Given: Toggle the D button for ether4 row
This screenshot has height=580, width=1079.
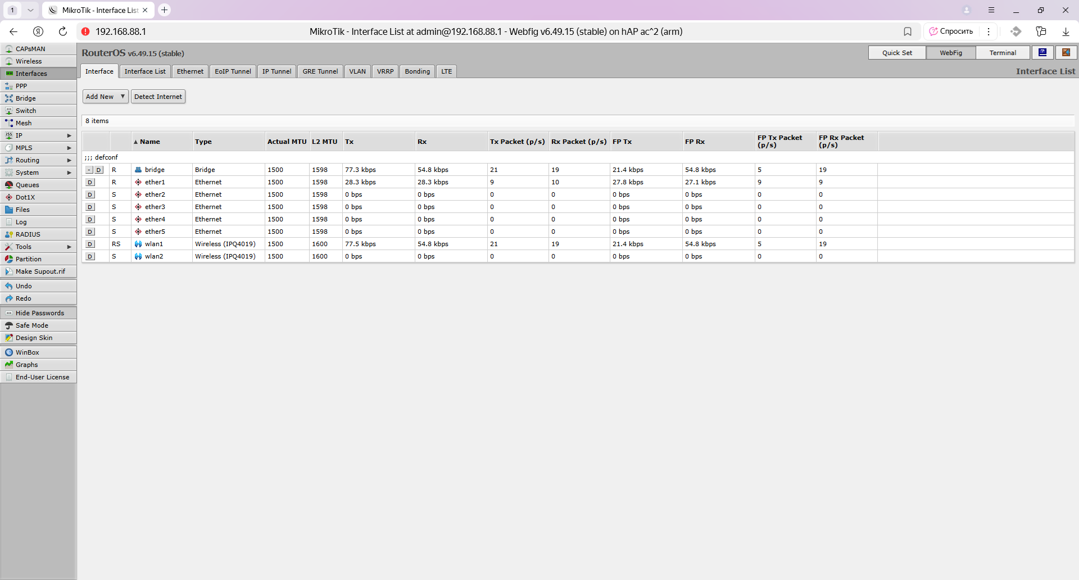Looking at the screenshot, I should tap(90, 219).
